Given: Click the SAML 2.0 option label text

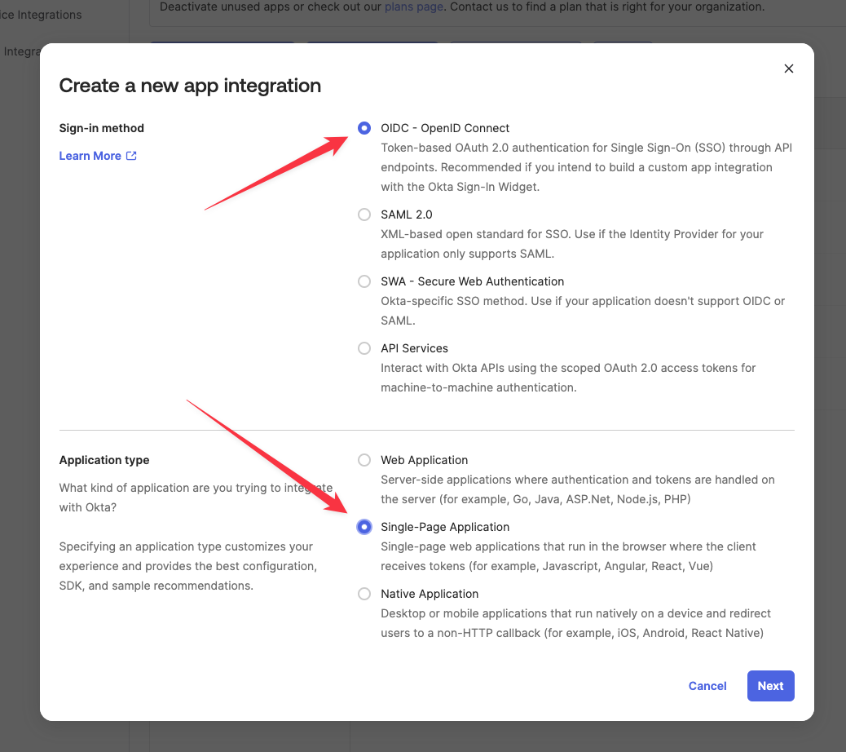Looking at the screenshot, I should (406, 215).
